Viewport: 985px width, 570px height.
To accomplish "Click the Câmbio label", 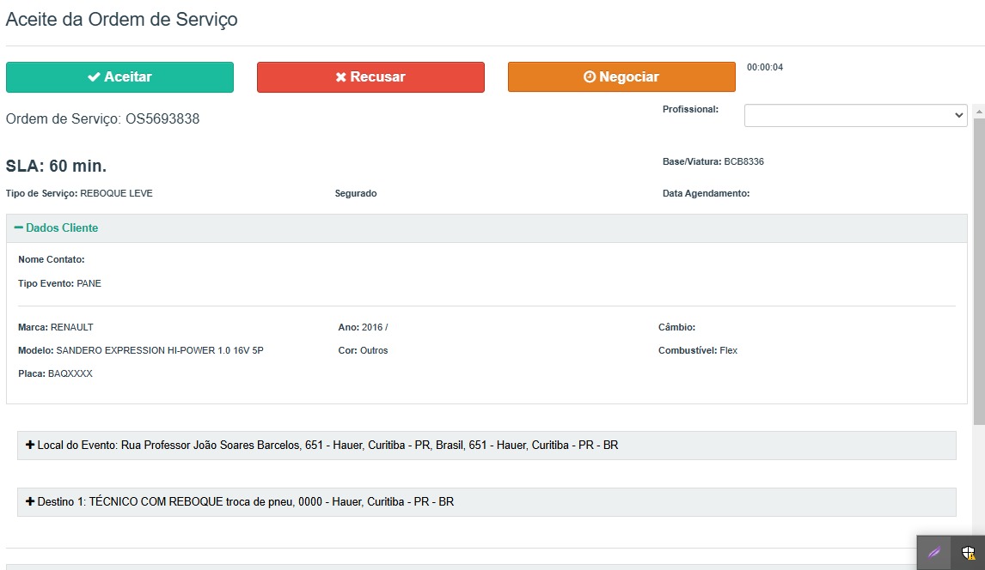I will pyautogui.click(x=676, y=327).
